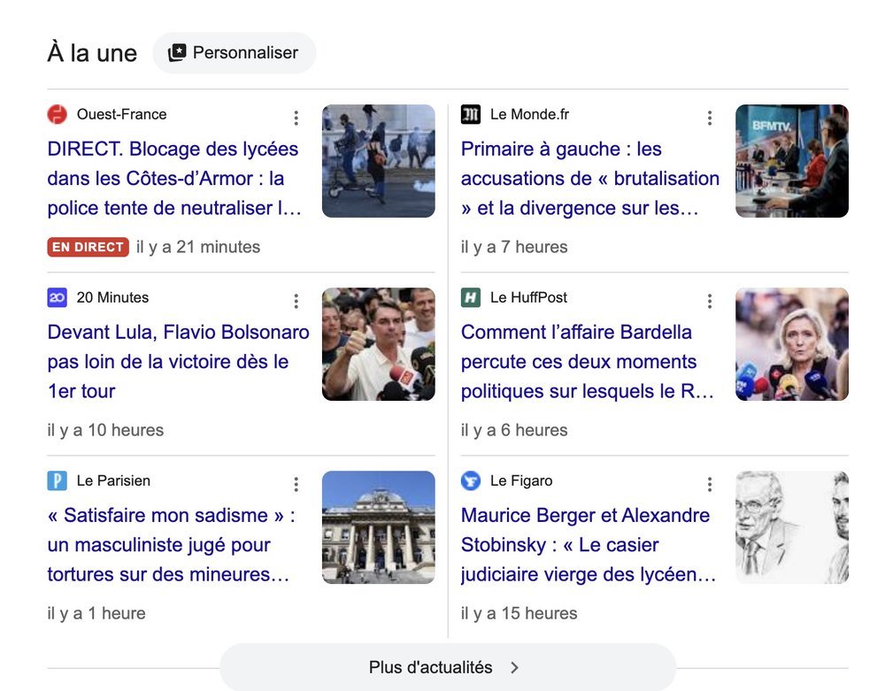This screenshot has width=885, height=691.
Task: Open the Ouest-France publisher favicon
Action: pos(57,114)
